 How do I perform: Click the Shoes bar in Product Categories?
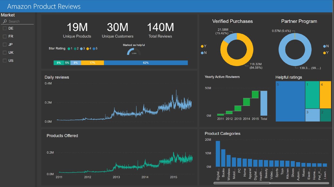293,164
